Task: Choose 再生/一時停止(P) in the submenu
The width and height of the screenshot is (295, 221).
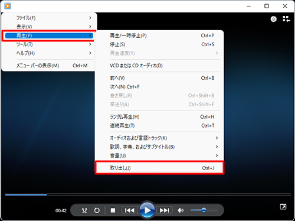Action: pos(159,35)
